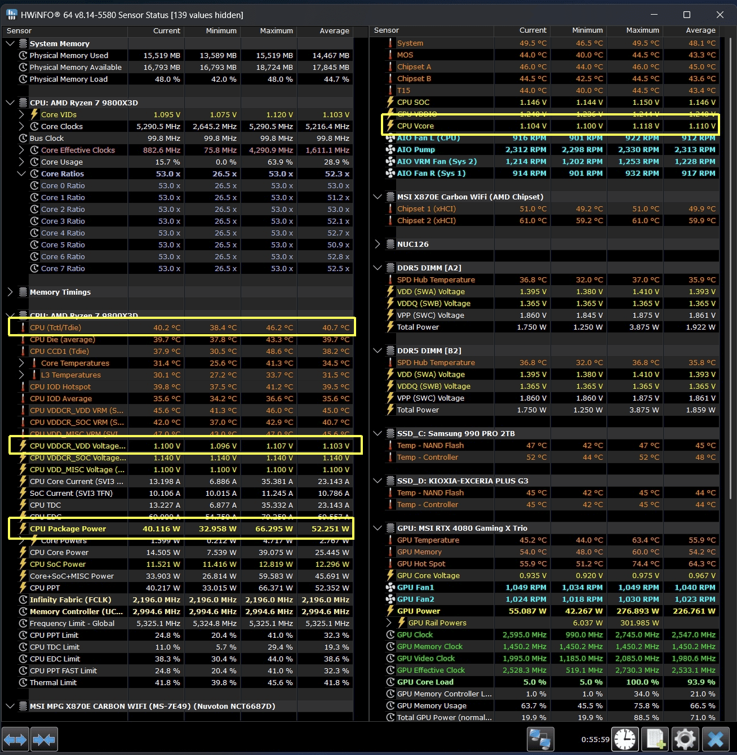Collapse the SSD_D: KIOXIA-EXCERIA PLUS G3 section
This screenshot has width=737, height=755.
[378, 481]
